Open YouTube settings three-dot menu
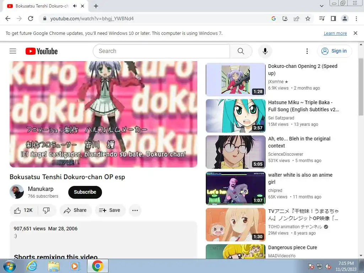The image size is (364, 273). tap(307, 51)
